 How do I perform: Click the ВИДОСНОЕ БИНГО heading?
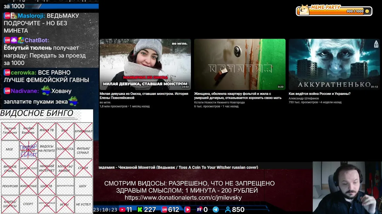point(37,113)
